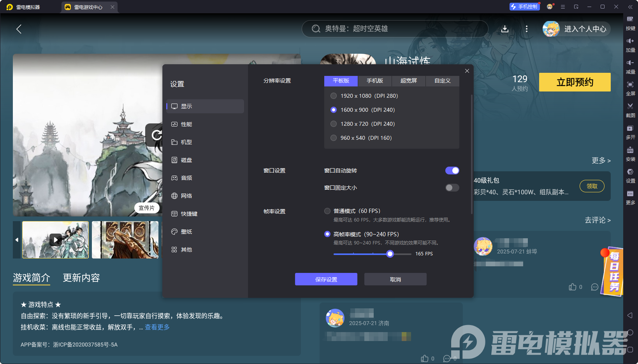Select 1600 x 900 (DPI 240) resolution

coord(333,110)
